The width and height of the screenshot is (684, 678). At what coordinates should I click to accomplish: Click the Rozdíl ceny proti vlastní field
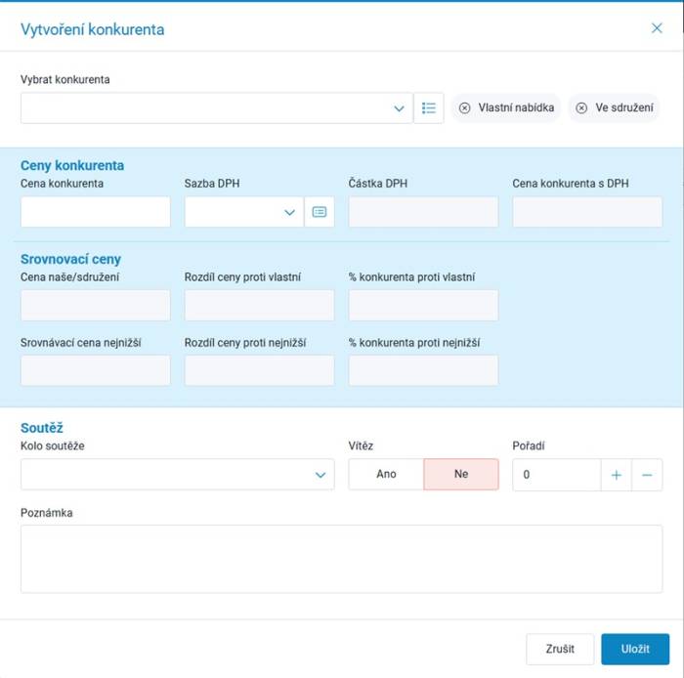click(x=260, y=305)
